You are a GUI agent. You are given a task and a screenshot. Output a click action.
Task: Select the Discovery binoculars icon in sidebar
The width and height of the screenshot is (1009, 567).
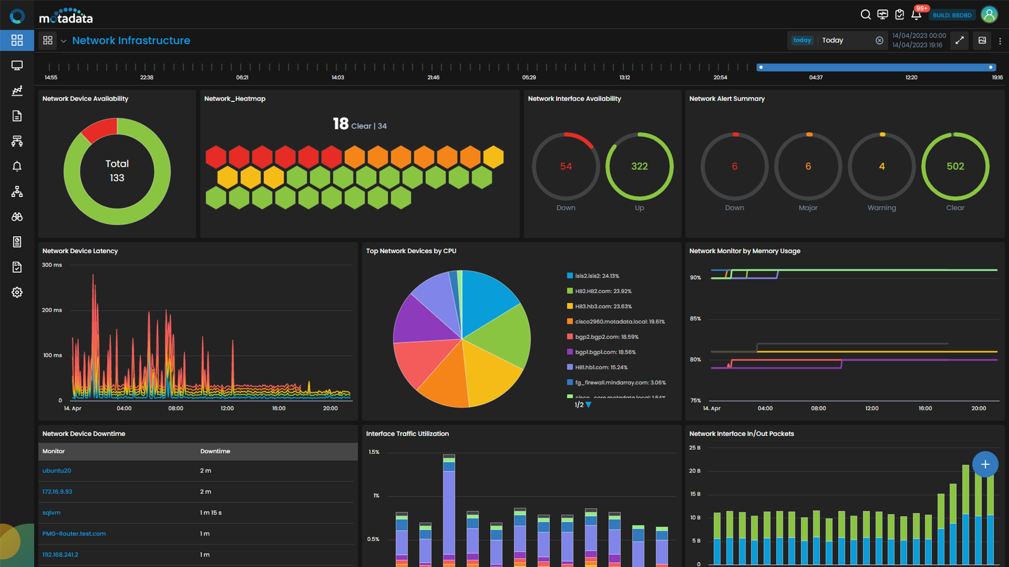click(x=17, y=216)
